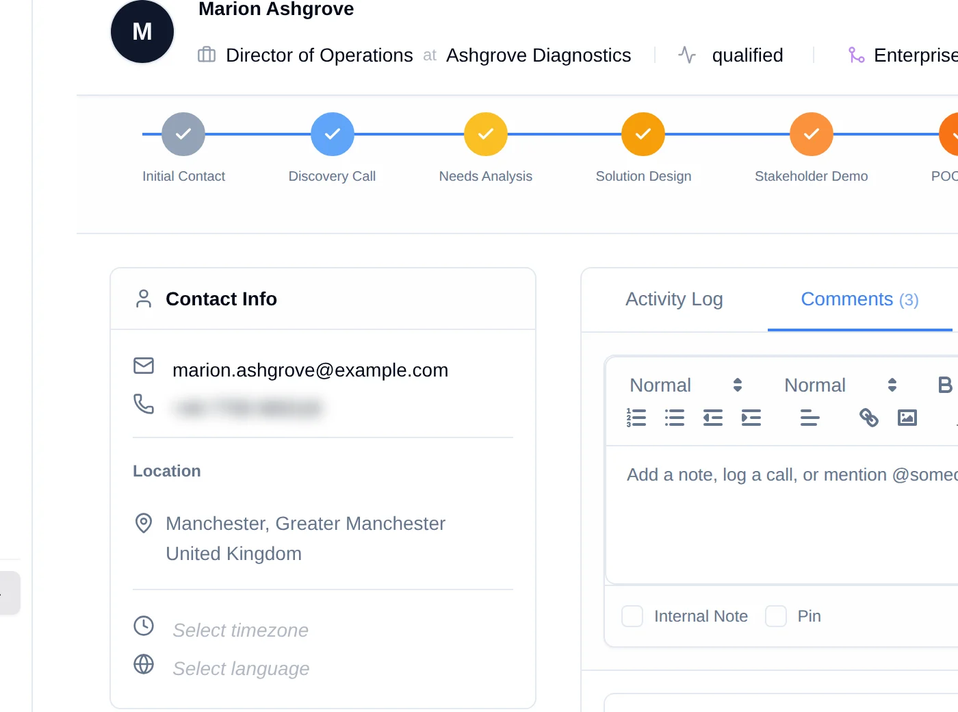Screen dimensions: 958x712
Task: Click the purple branch icon beside Enterprise
Action: click(x=856, y=55)
